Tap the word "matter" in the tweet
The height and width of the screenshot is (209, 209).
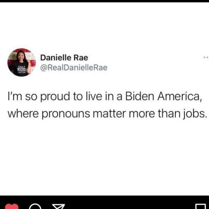coord(110,114)
